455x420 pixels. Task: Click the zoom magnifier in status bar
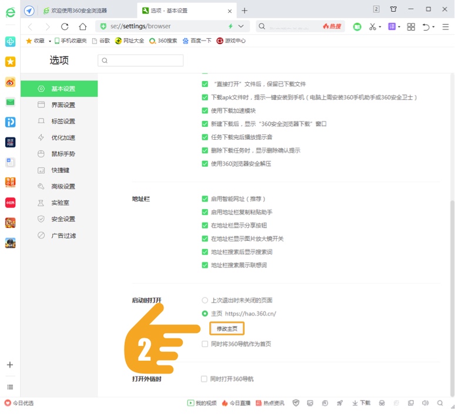440,403
